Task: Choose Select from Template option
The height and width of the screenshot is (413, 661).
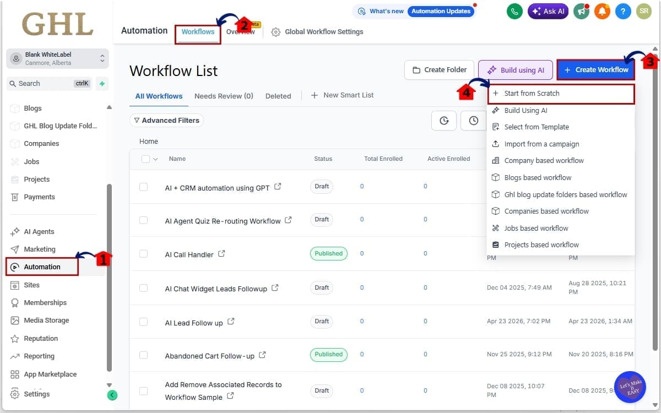Action: [561, 127]
